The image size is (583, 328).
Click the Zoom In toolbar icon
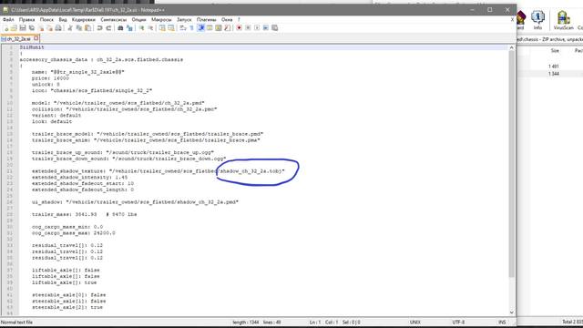point(142,28)
